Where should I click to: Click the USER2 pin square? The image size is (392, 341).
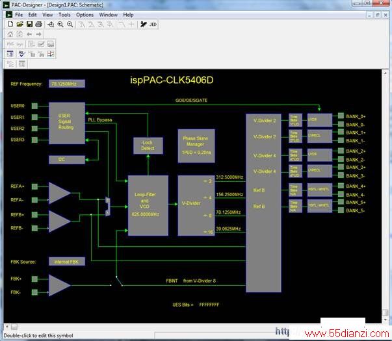click(34, 129)
